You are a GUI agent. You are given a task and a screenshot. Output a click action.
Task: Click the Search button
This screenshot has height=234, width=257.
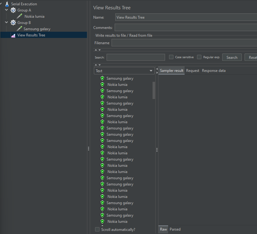(x=232, y=58)
